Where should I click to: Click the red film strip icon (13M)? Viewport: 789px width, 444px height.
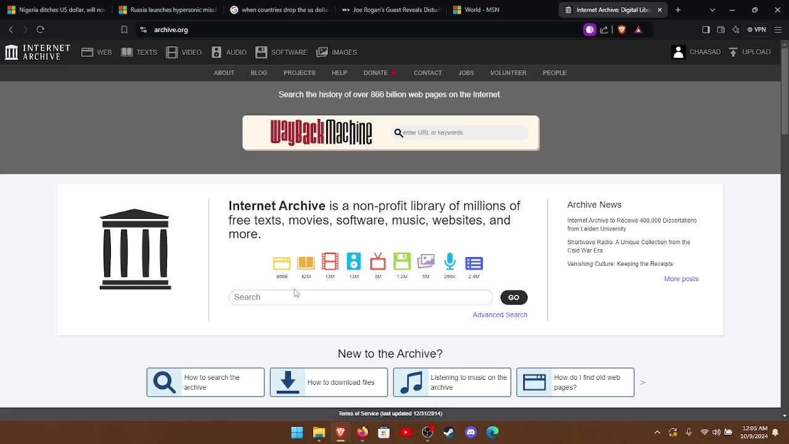pyautogui.click(x=330, y=262)
